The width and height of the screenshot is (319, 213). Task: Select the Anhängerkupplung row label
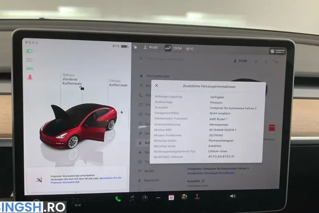[x=168, y=97]
